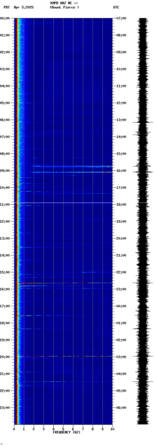Viewport: 155px width, 447px height.
Task: Click '07:00' on the UTC axis
Action: 121,18
